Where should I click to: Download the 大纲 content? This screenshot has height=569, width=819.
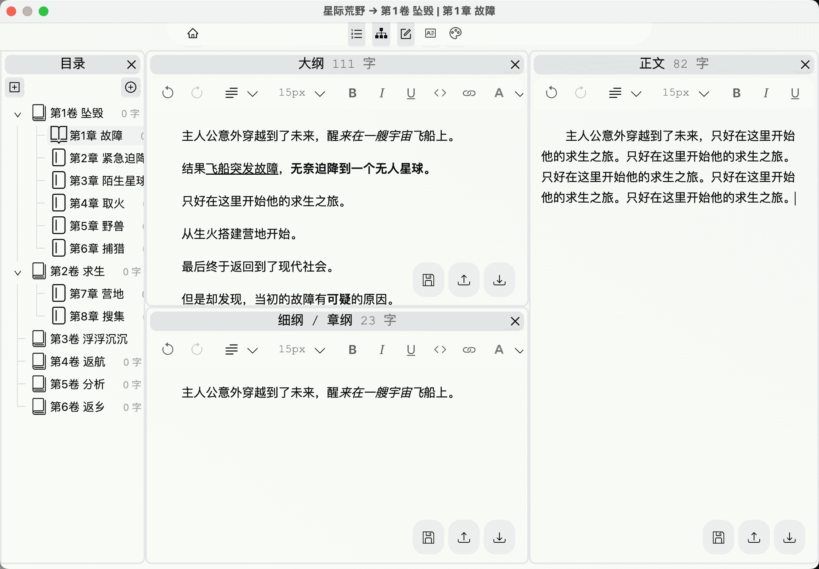click(x=499, y=280)
